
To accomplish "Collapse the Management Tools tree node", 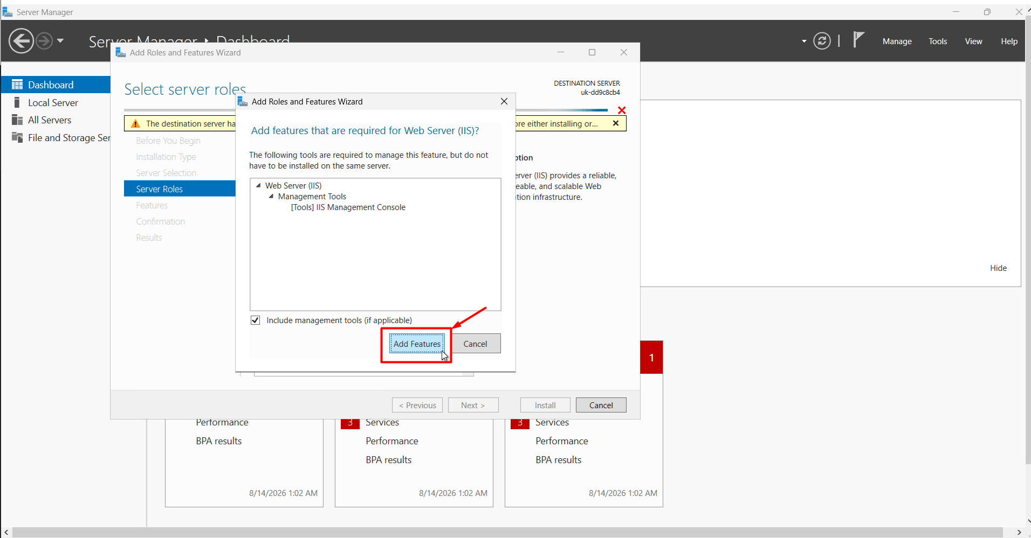I will click(271, 196).
